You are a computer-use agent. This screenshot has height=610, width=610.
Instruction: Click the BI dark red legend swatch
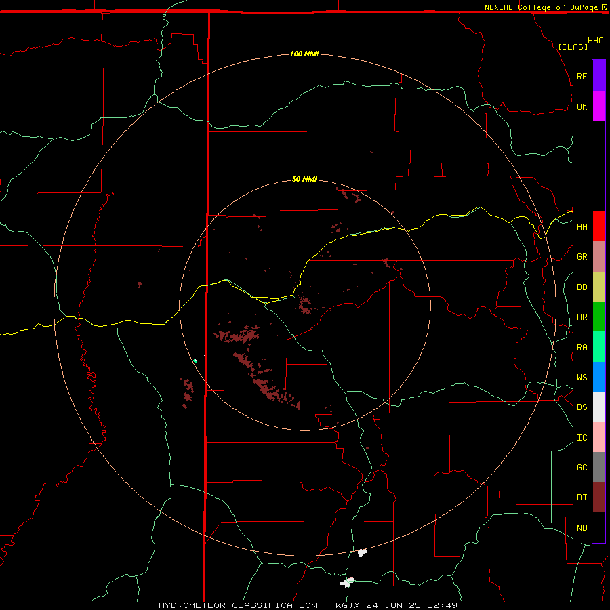click(x=598, y=497)
